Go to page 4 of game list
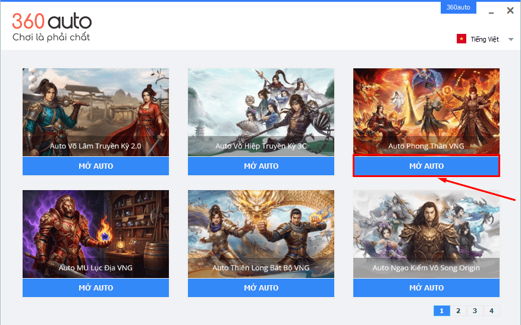 pos(491,311)
